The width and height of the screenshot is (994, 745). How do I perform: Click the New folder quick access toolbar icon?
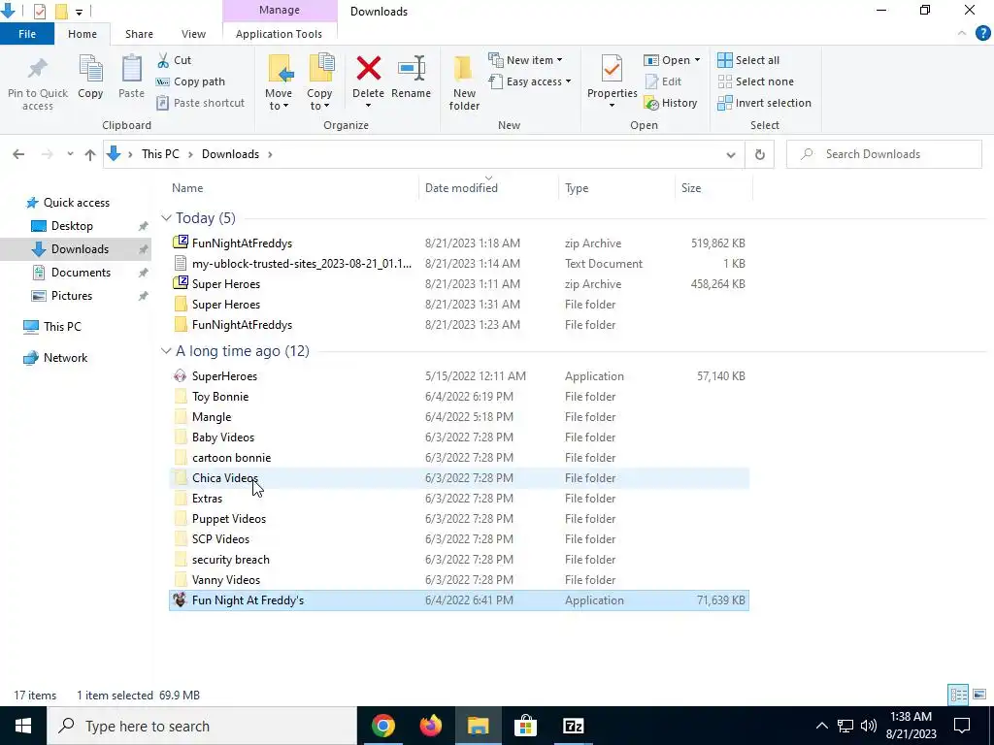pos(61,12)
